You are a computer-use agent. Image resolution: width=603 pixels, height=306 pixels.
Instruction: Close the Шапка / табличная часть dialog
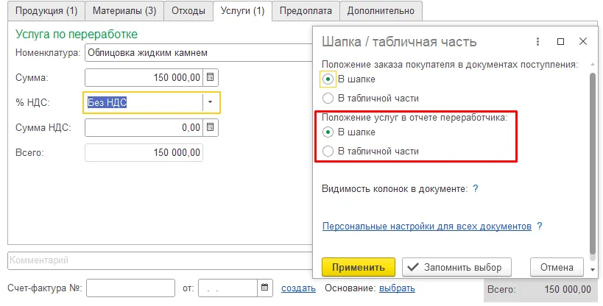[x=583, y=41]
